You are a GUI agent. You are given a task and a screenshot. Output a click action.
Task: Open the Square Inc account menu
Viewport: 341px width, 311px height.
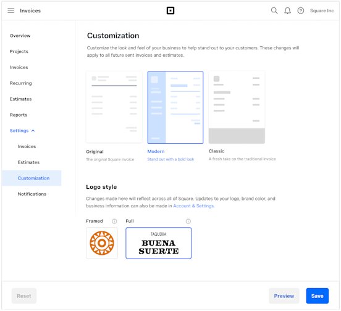tap(322, 10)
